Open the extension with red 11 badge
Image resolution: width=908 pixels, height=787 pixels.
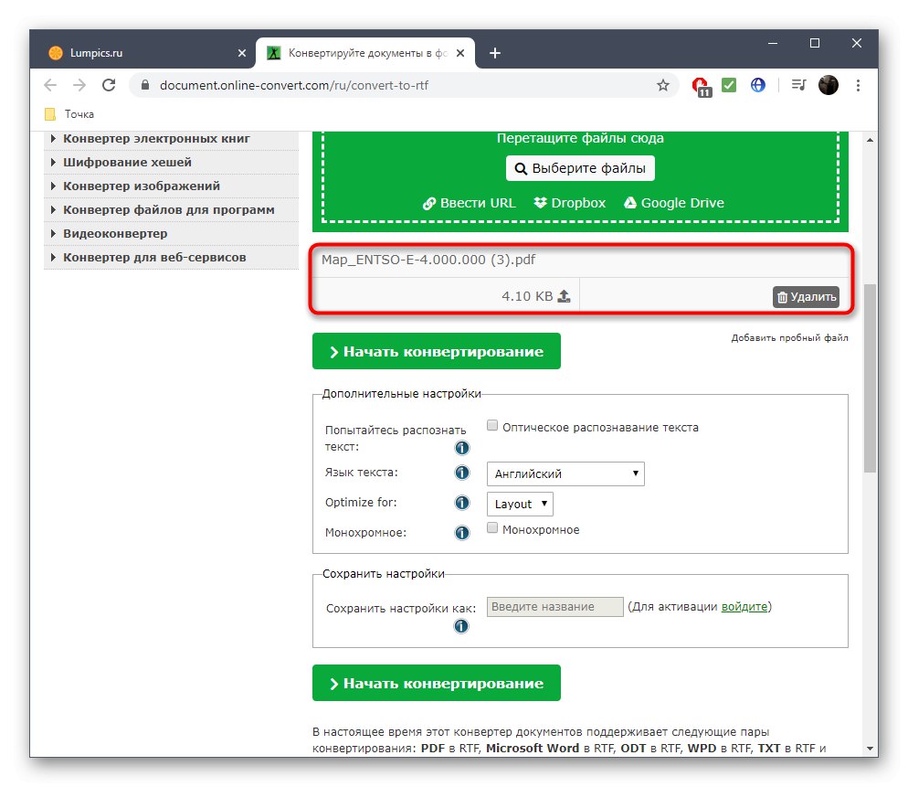coord(700,84)
